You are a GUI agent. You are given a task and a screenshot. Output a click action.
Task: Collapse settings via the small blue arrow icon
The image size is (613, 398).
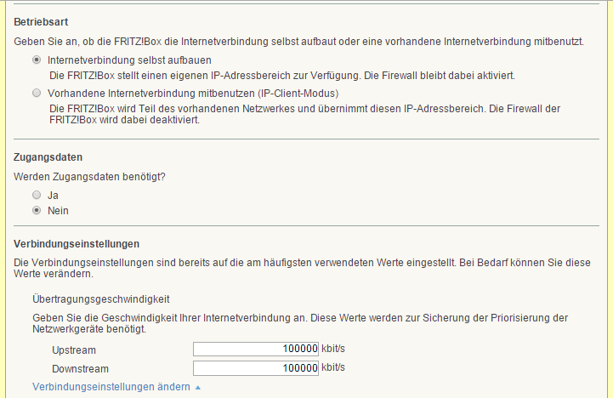198,388
